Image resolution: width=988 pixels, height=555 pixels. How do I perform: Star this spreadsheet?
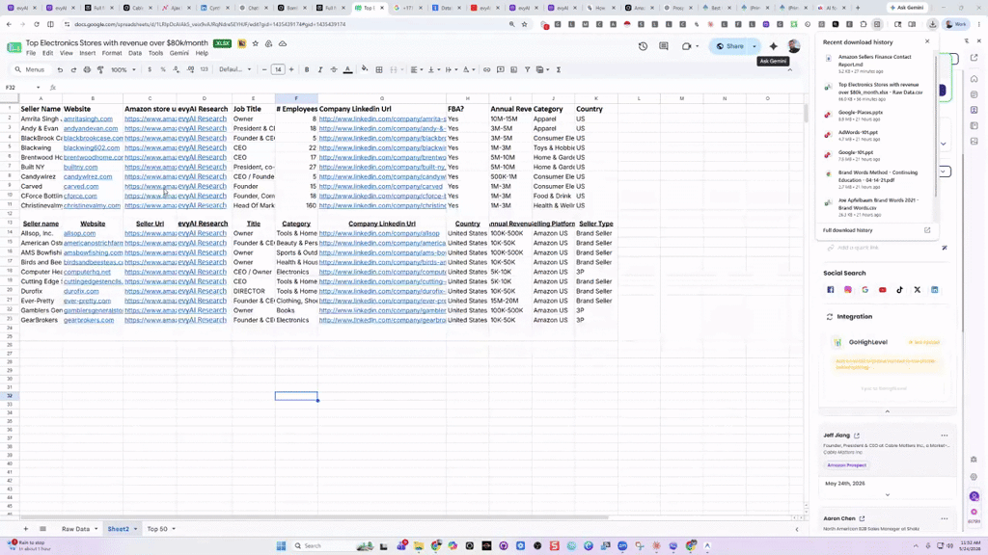pos(255,43)
